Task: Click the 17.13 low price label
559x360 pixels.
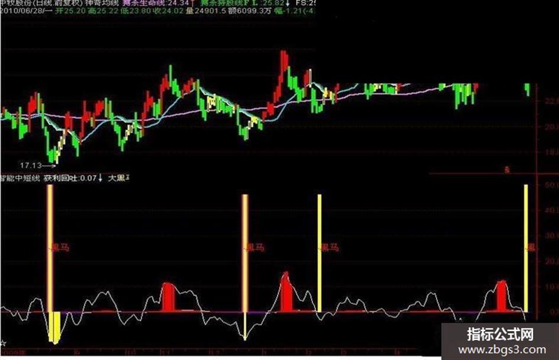Action: pyautogui.click(x=31, y=166)
